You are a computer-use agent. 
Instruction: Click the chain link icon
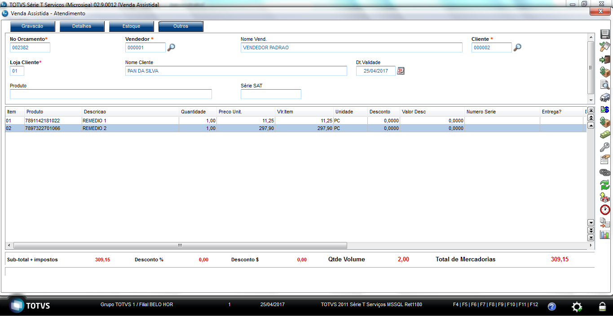click(605, 172)
